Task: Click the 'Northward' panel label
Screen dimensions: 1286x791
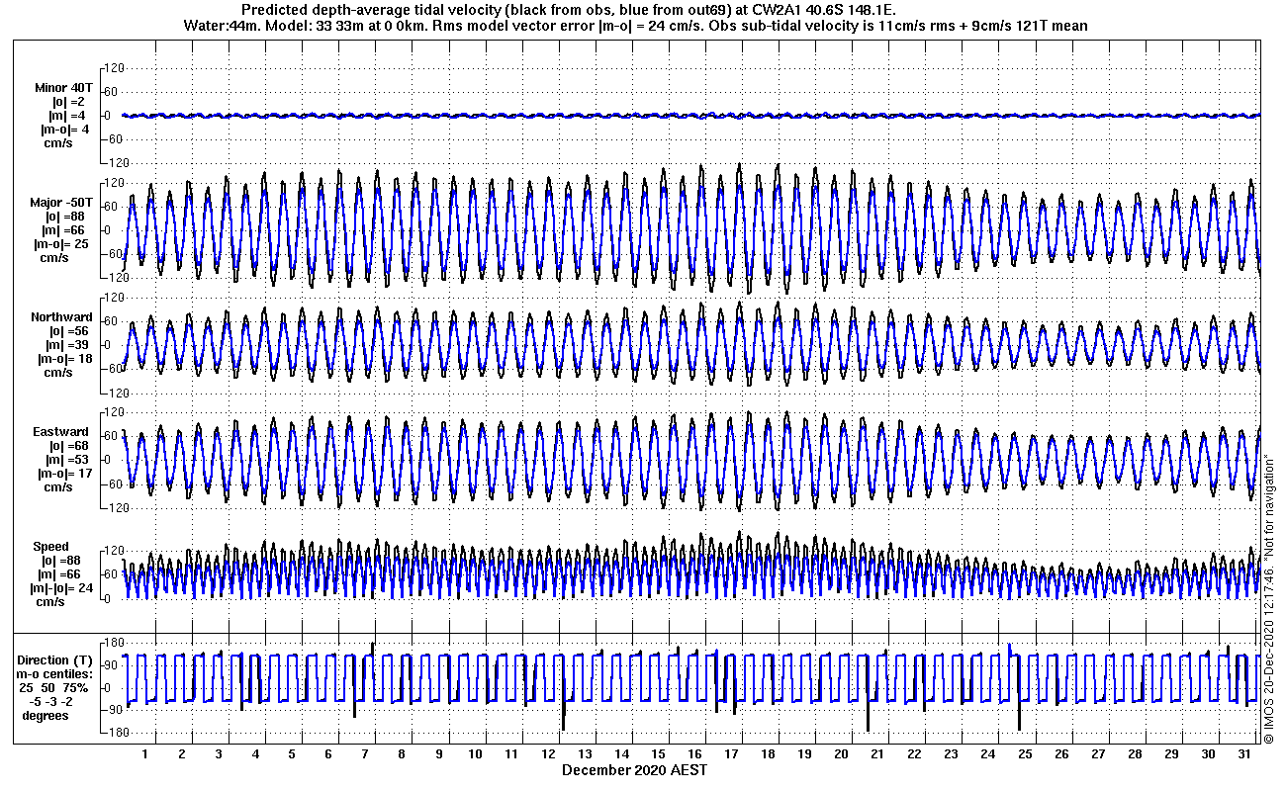Action: 61,317
